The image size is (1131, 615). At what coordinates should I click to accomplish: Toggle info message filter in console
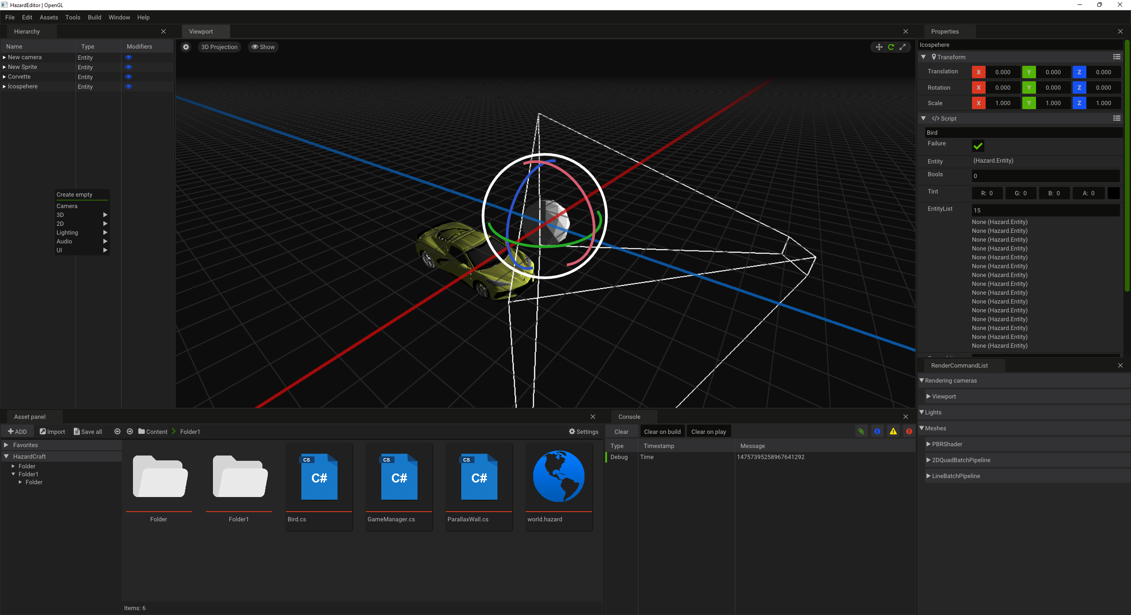[x=877, y=431]
